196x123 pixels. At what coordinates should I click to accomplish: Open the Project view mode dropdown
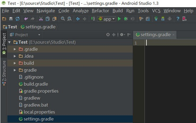[25, 35]
